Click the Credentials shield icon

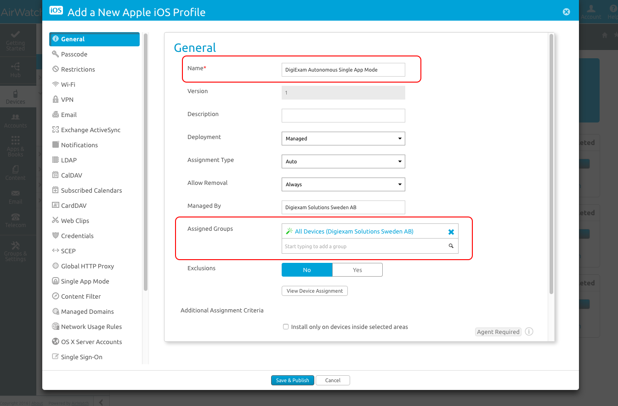pos(56,236)
